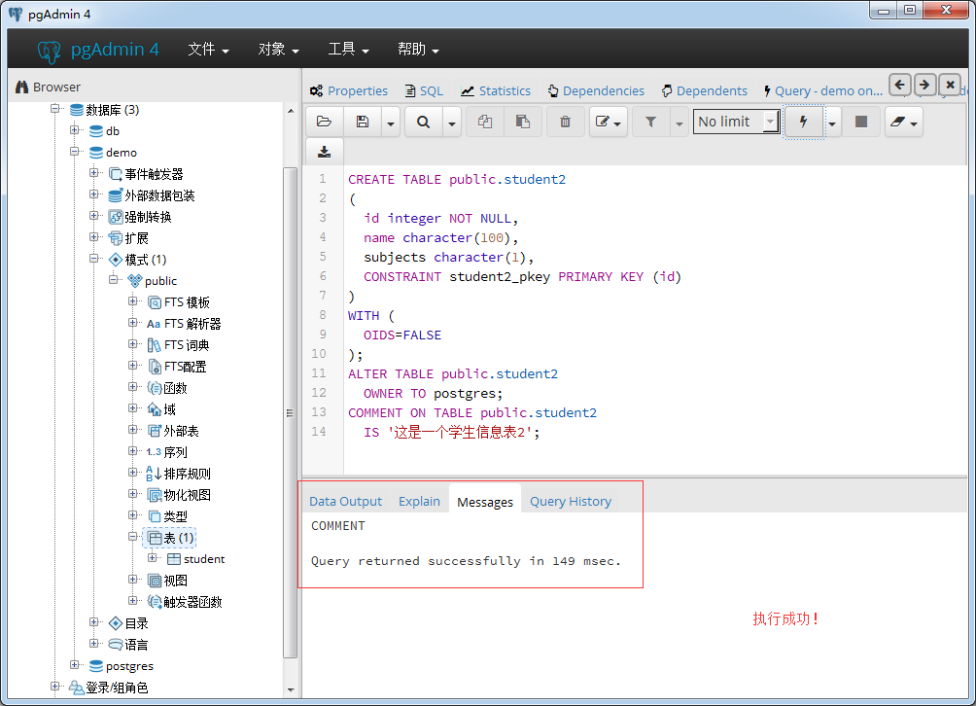Select the 序列 node

[167, 452]
